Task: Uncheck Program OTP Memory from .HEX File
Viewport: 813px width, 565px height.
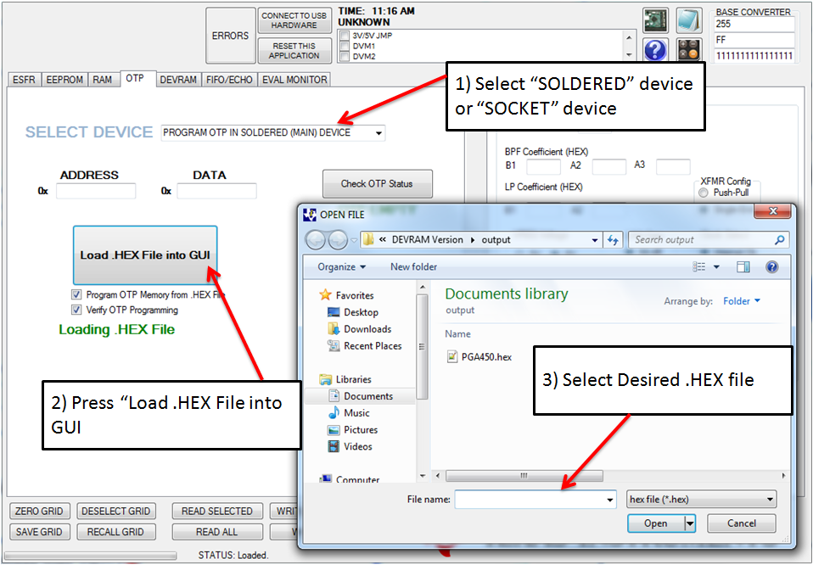Action: click(76, 294)
